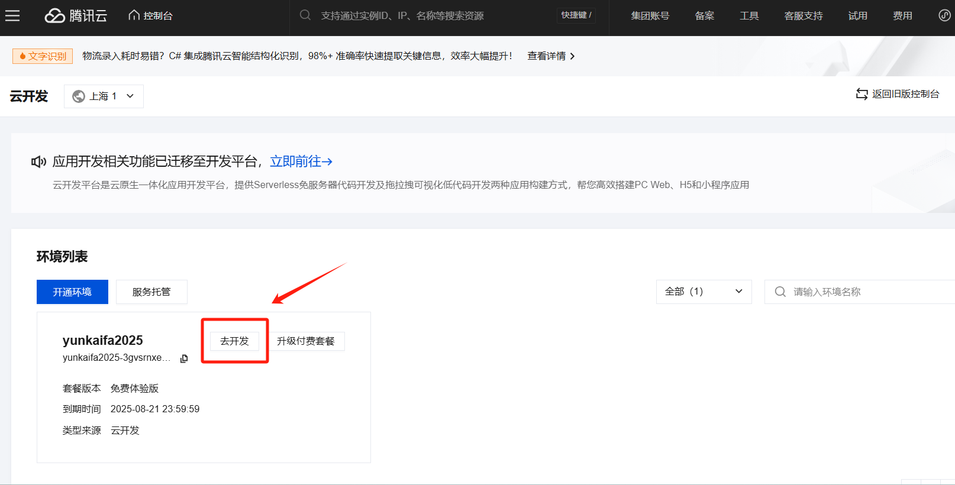Click the switch icon beside 返回旧版控制台
The width and height of the screenshot is (955, 485).
point(862,94)
